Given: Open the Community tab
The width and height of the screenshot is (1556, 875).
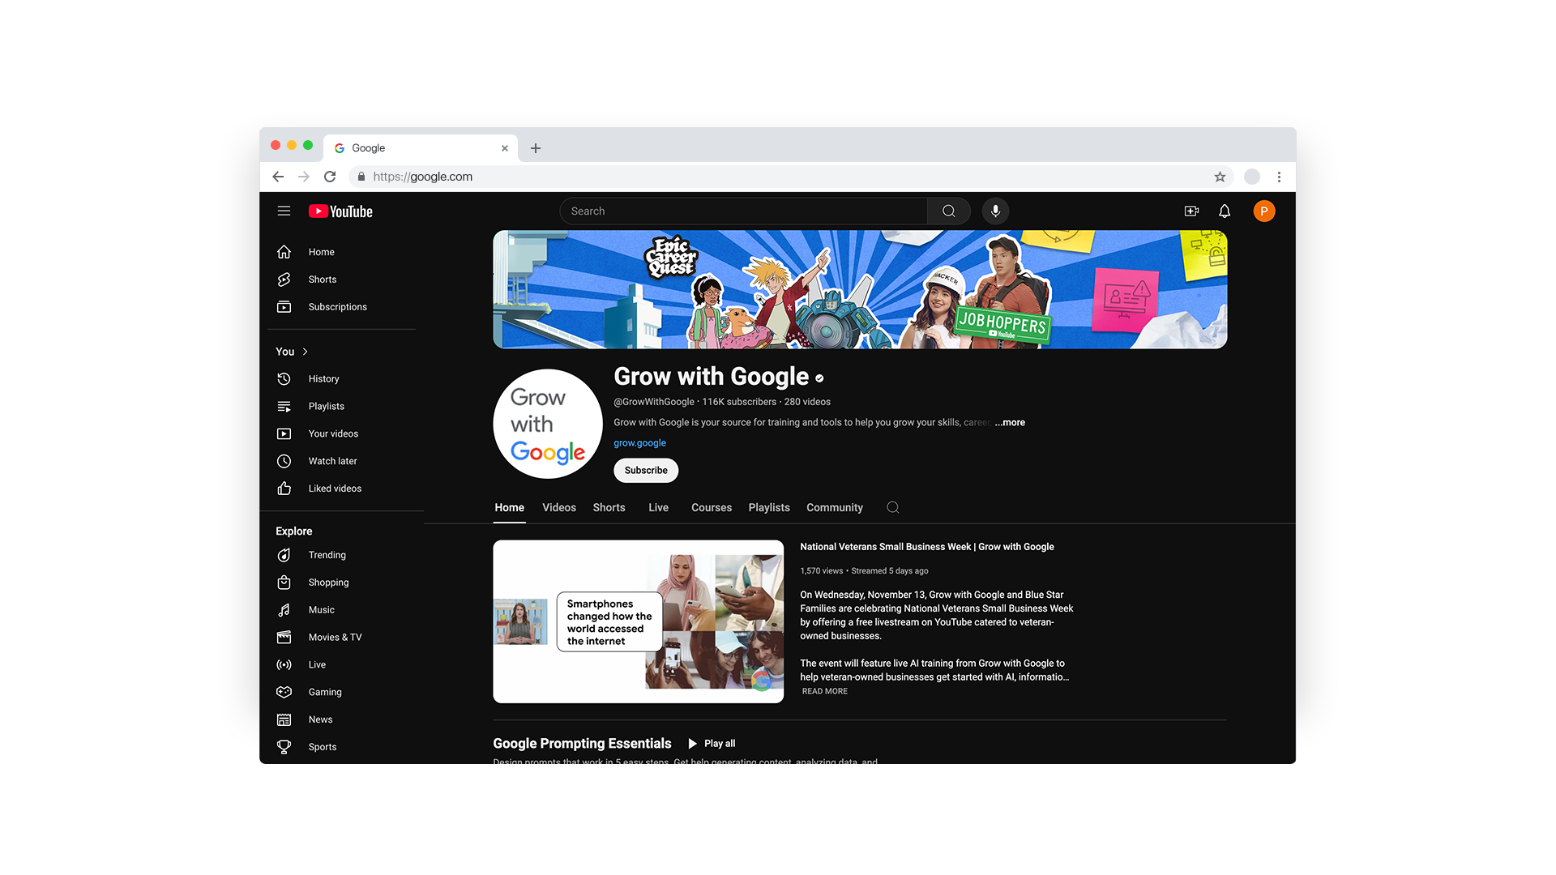Looking at the screenshot, I should point(834,507).
